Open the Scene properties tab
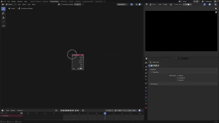Image resolution: width=219 pixels, height=123 pixels. 146,76
